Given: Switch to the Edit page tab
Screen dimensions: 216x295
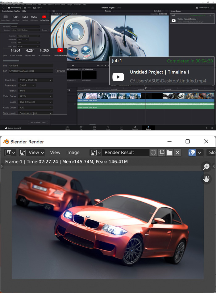Looking at the screenshot, I should [94, 128].
